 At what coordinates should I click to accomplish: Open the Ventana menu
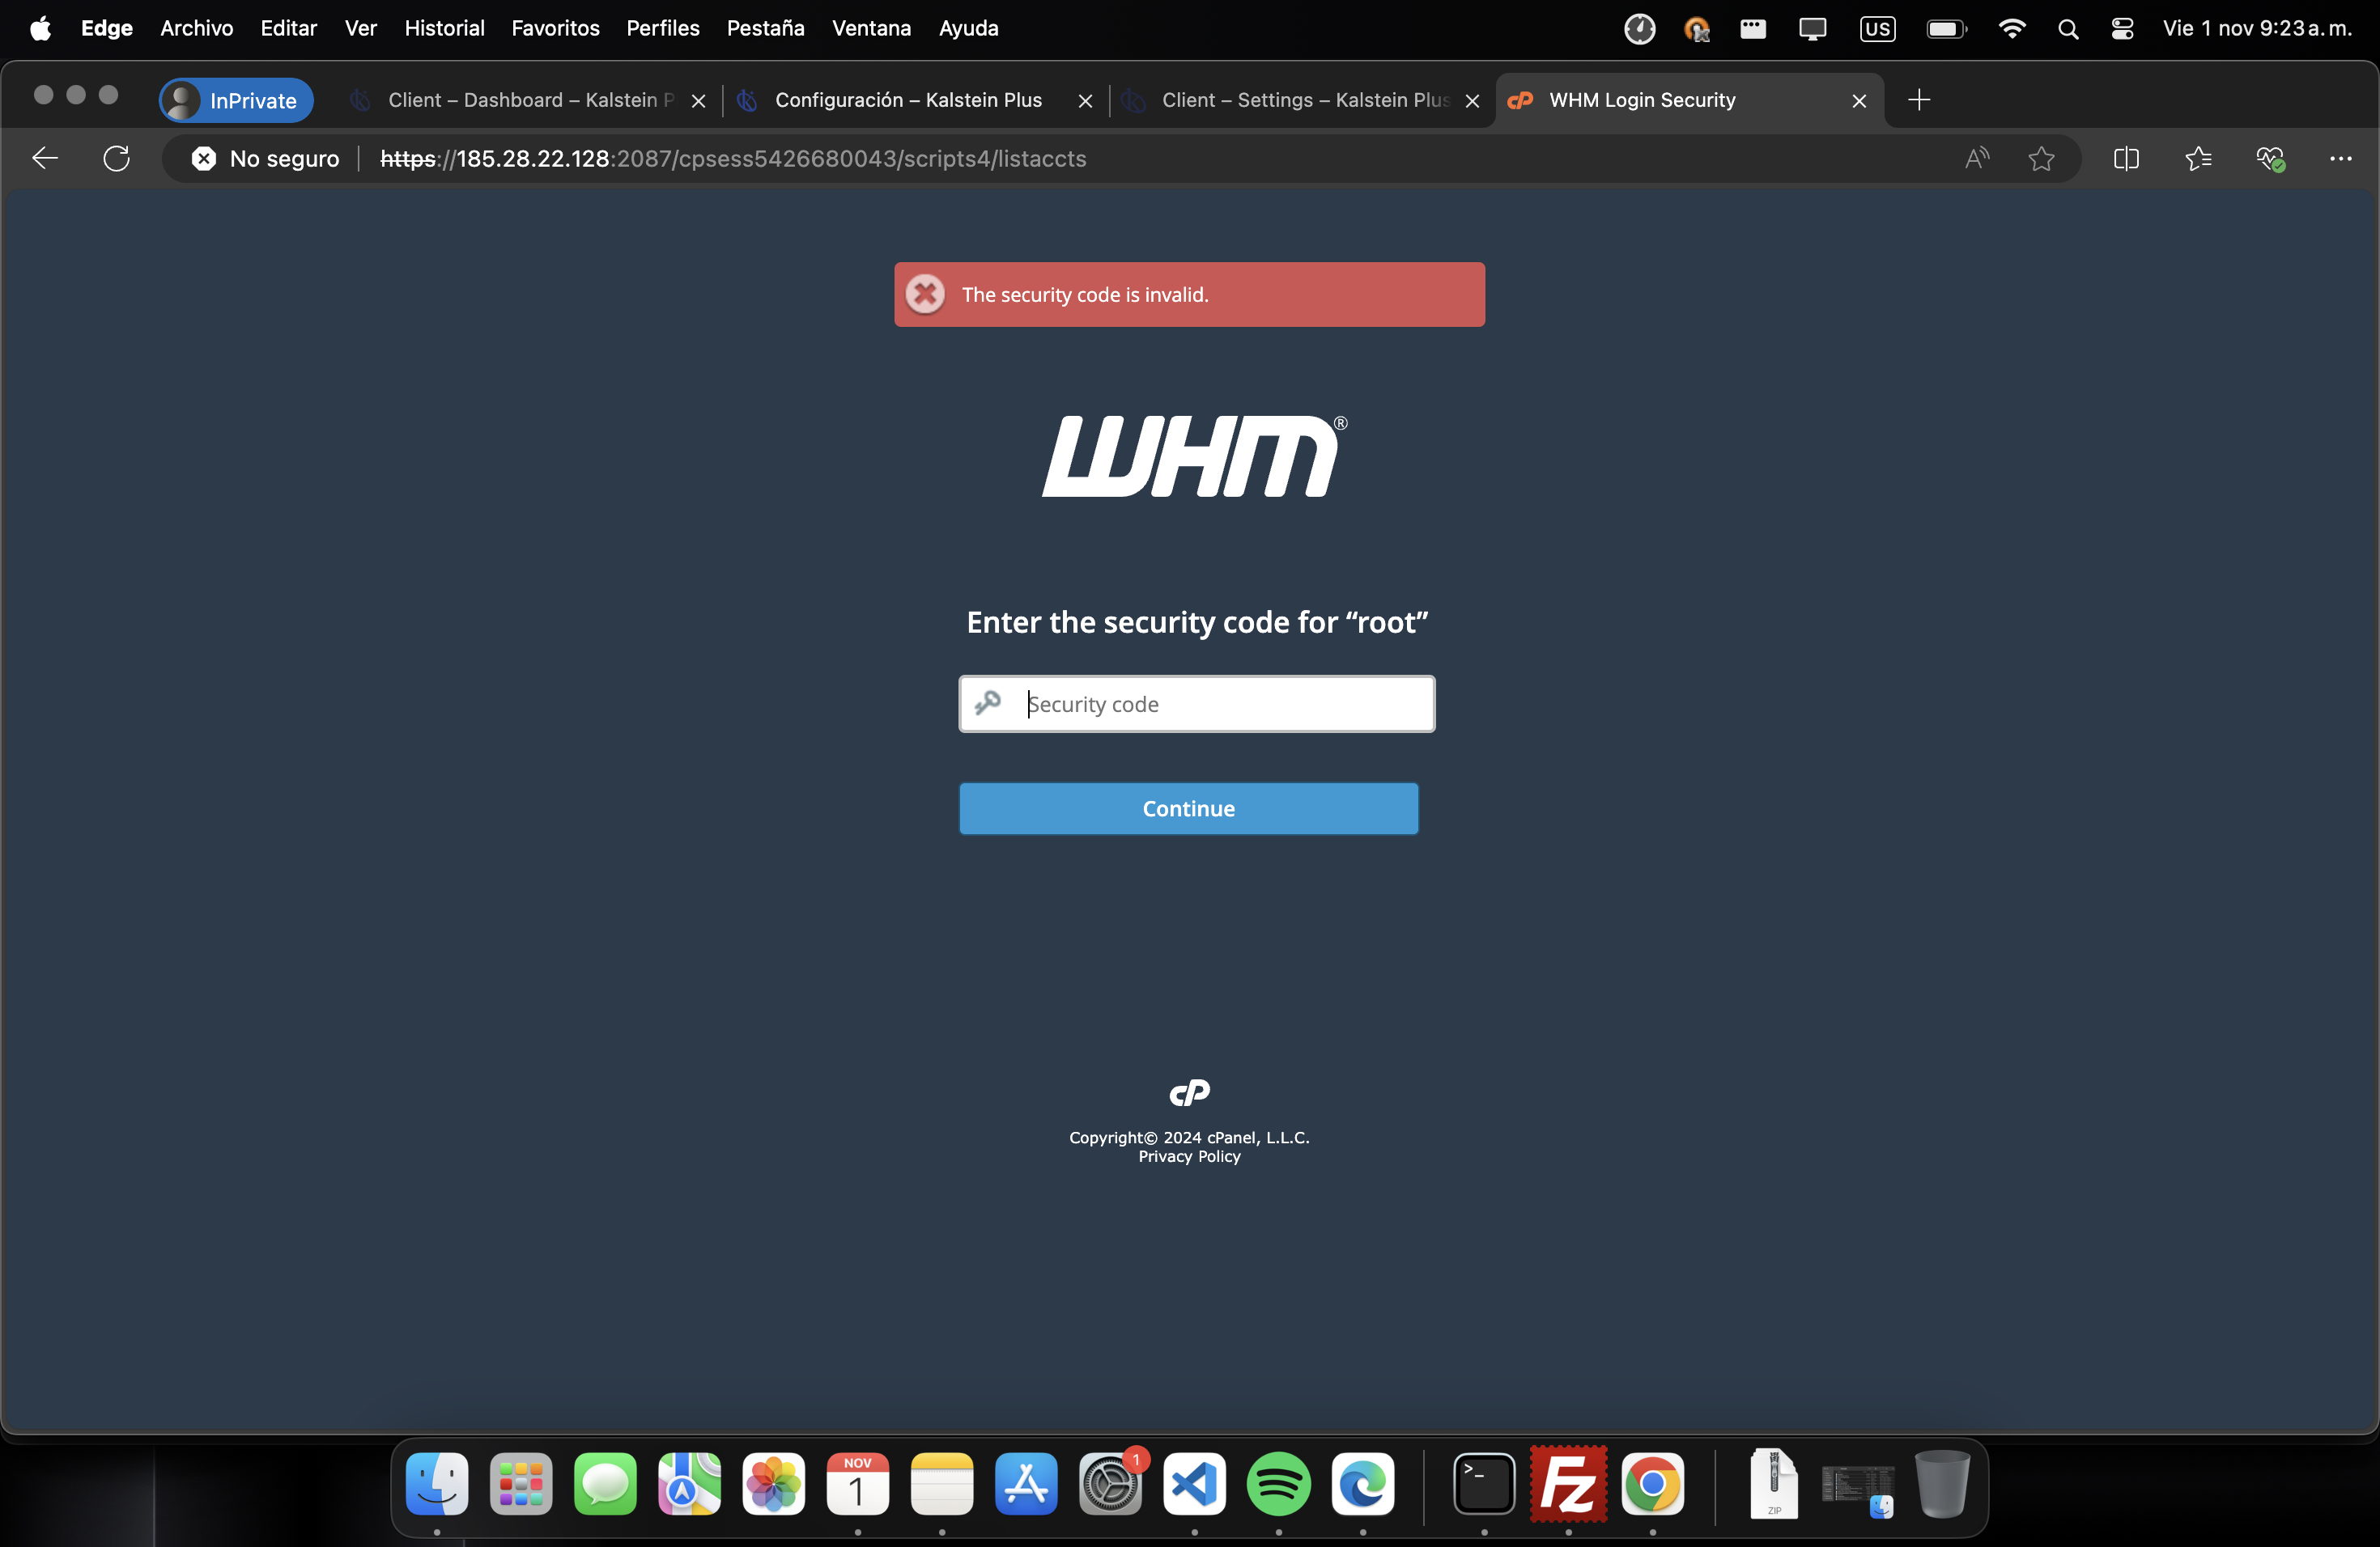tap(871, 28)
